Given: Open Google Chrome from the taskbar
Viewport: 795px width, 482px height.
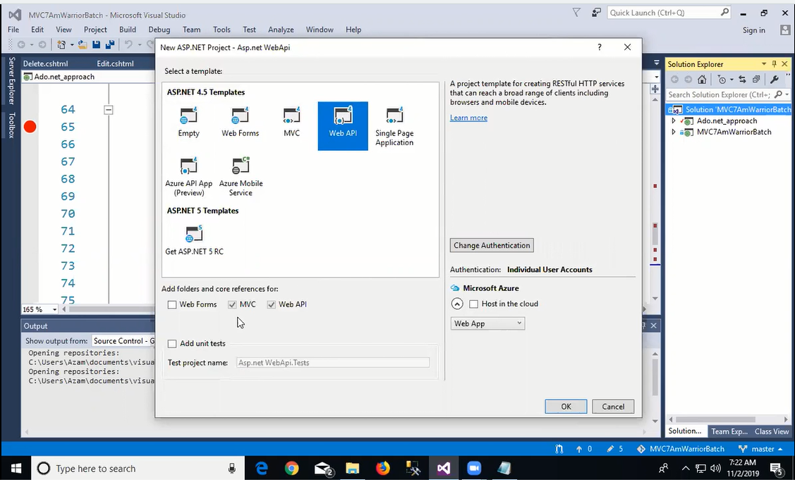Looking at the screenshot, I should tap(291, 469).
